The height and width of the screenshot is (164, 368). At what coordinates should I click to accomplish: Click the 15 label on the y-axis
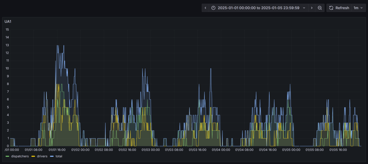7,30
